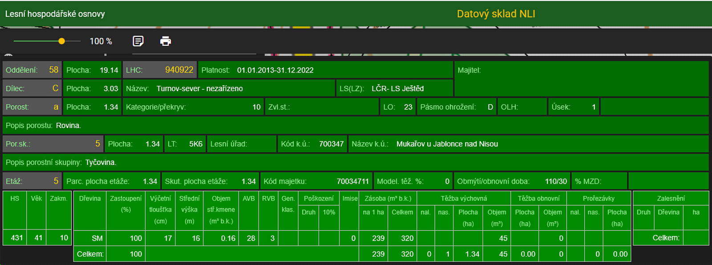Click Dílec Plocha value 3.03
This screenshot has height=265, width=712.
[x=111, y=88]
